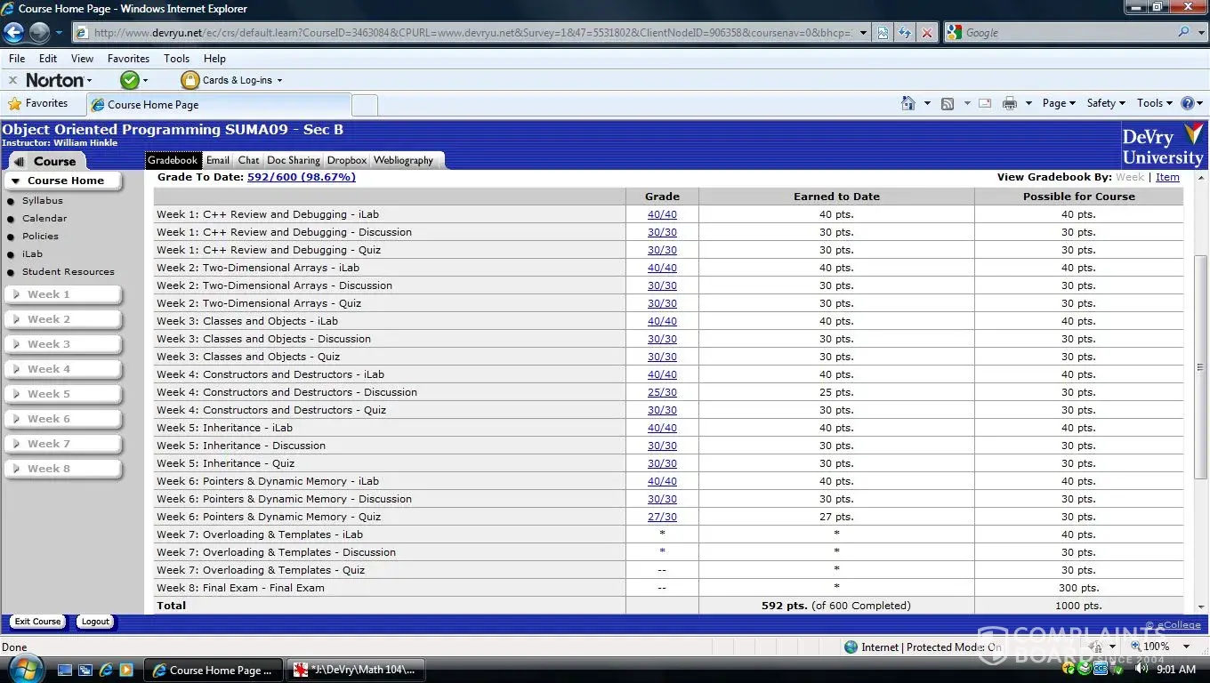Switch to the Doc Sharing tab

(293, 160)
